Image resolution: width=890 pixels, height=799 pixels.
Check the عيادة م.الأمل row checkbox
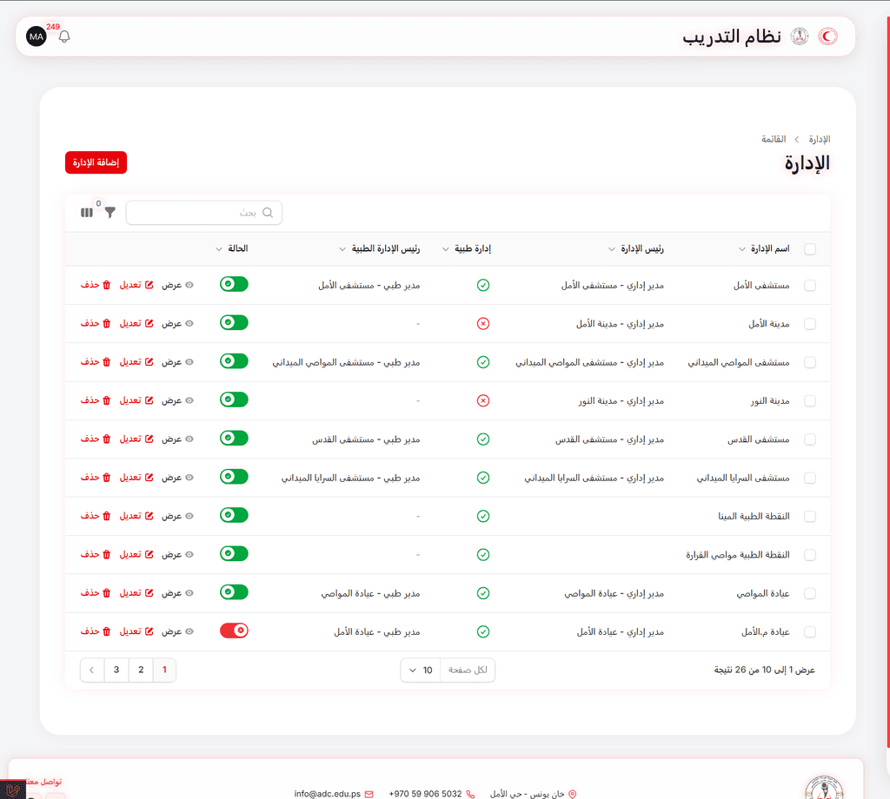(810, 631)
